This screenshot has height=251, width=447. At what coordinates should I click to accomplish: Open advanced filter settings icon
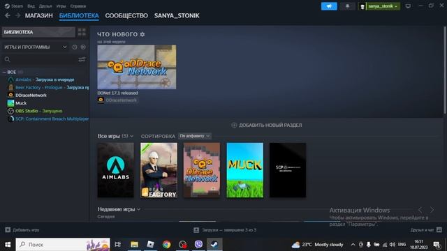point(82,59)
